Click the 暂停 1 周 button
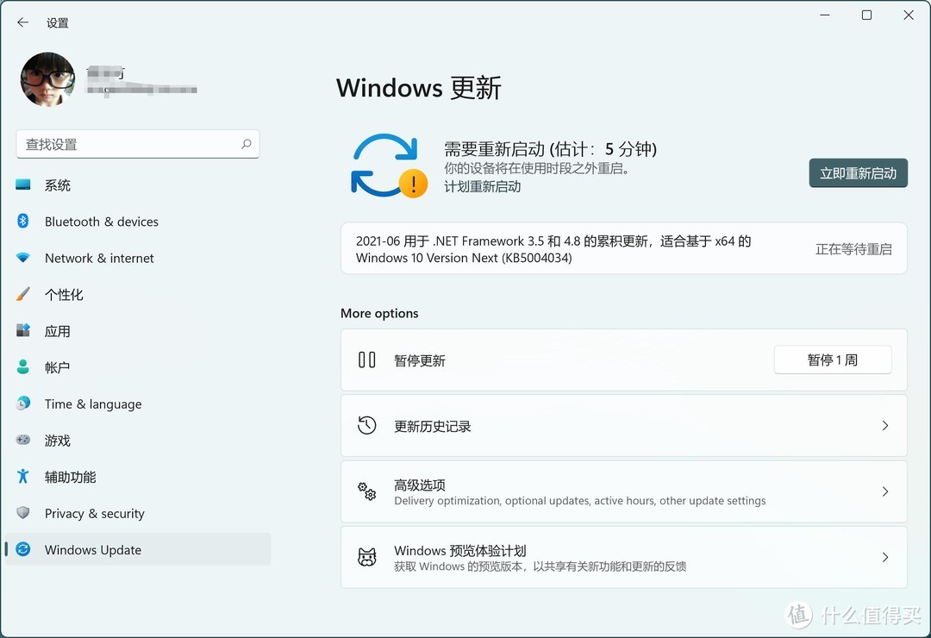 [x=833, y=360]
